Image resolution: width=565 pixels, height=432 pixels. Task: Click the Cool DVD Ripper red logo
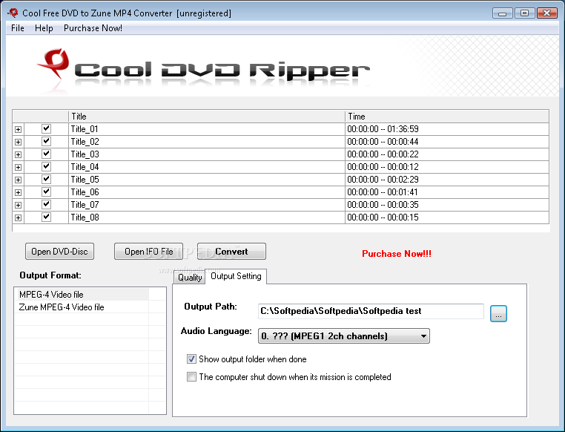tap(53, 64)
